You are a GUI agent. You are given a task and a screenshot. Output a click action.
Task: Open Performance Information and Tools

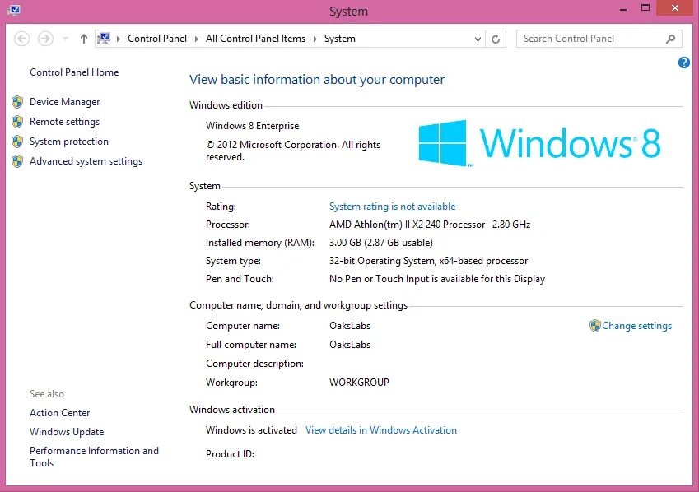tap(94, 457)
